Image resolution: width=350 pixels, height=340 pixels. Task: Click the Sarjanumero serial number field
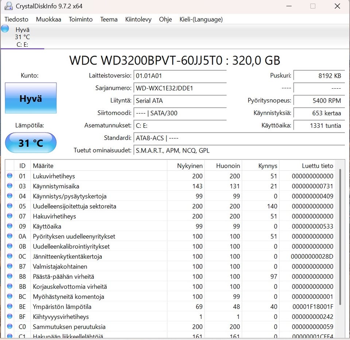180,88
